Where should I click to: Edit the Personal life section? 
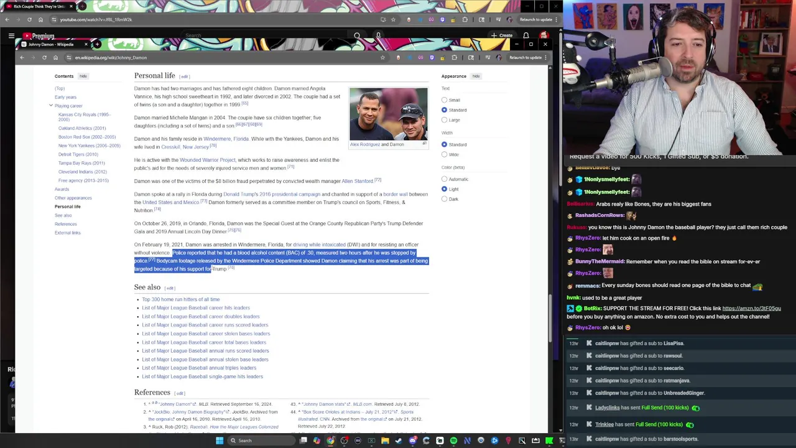click(184, 77)
